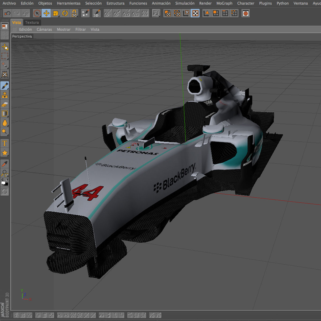321x321 pixels.
Task: Activate the Rotate tool
Action: tap(65, 13)
